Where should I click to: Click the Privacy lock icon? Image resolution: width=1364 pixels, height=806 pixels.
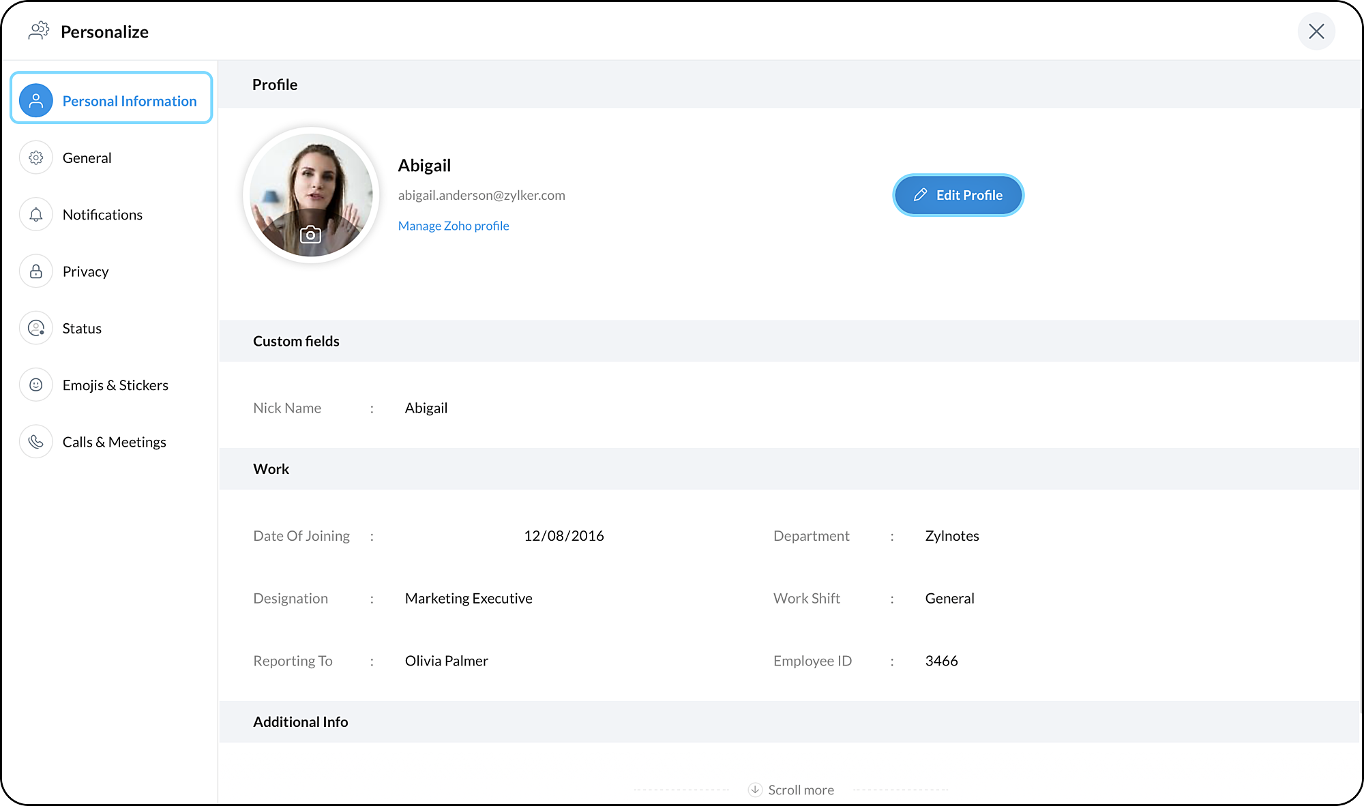(x=36, y=271)
